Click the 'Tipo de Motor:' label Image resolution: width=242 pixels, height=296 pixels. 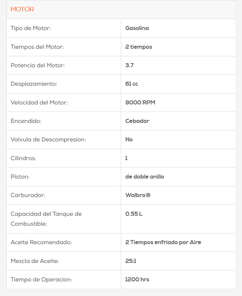click(31, 28)
